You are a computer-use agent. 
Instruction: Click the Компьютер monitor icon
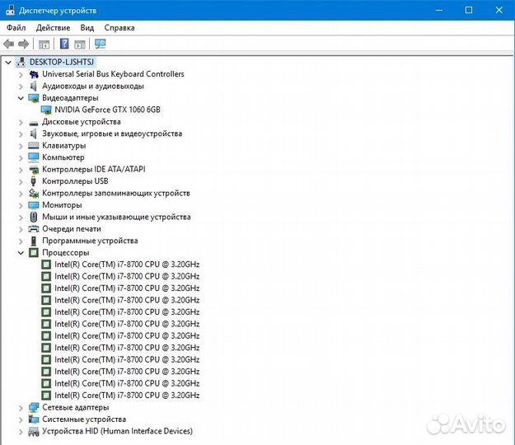34,157
